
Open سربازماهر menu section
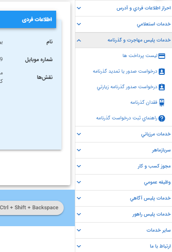tap(123, 150)
